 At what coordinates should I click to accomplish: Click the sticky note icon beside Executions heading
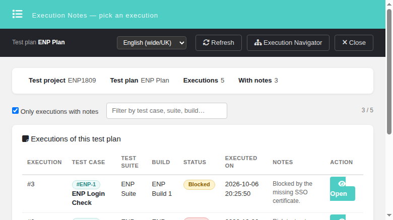(26, 138)
